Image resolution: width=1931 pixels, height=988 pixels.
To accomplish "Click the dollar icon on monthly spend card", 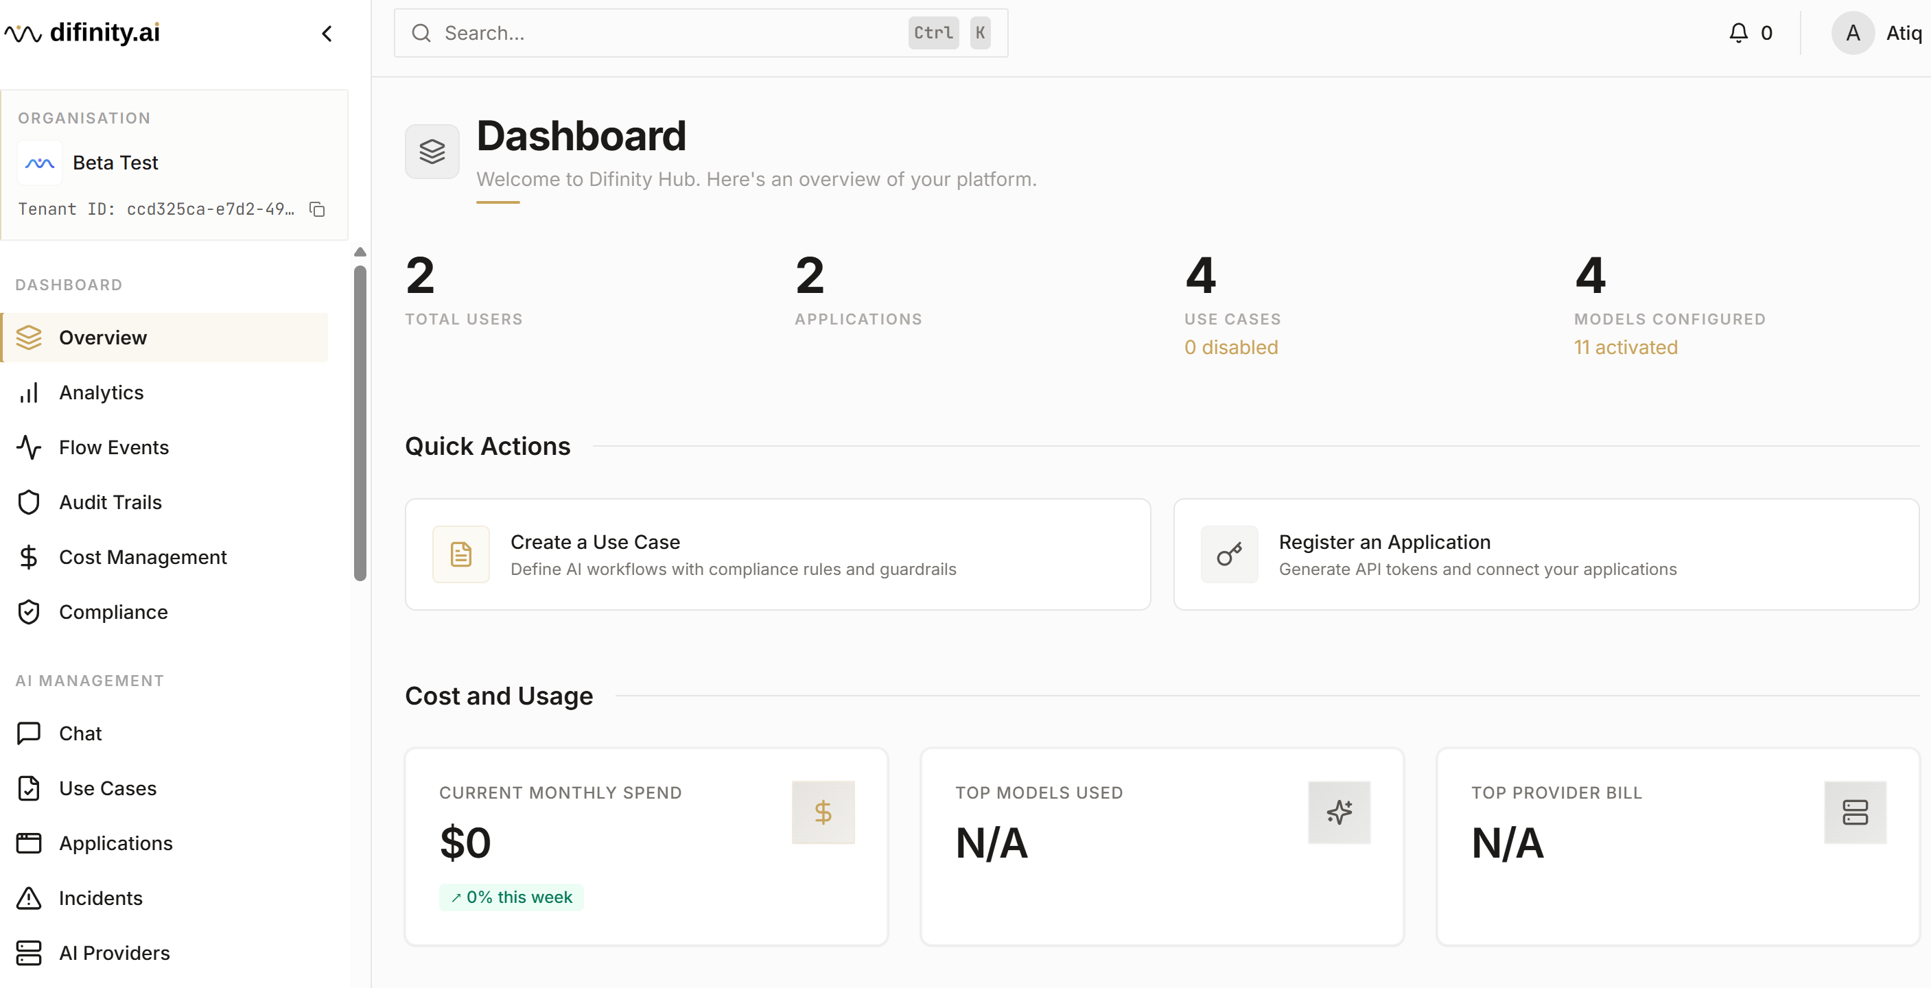I will pos(822,812).
